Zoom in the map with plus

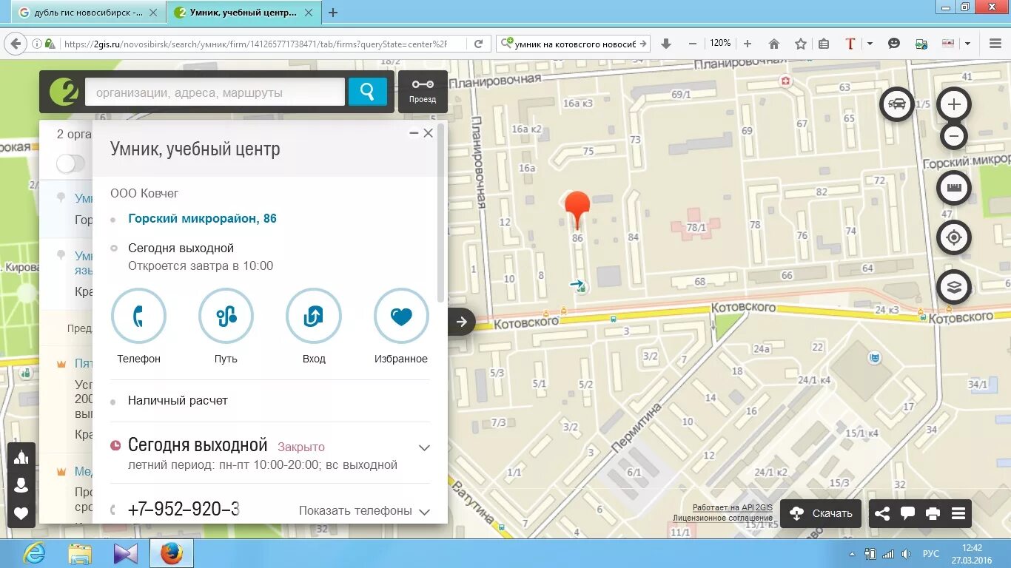[954, 104]
